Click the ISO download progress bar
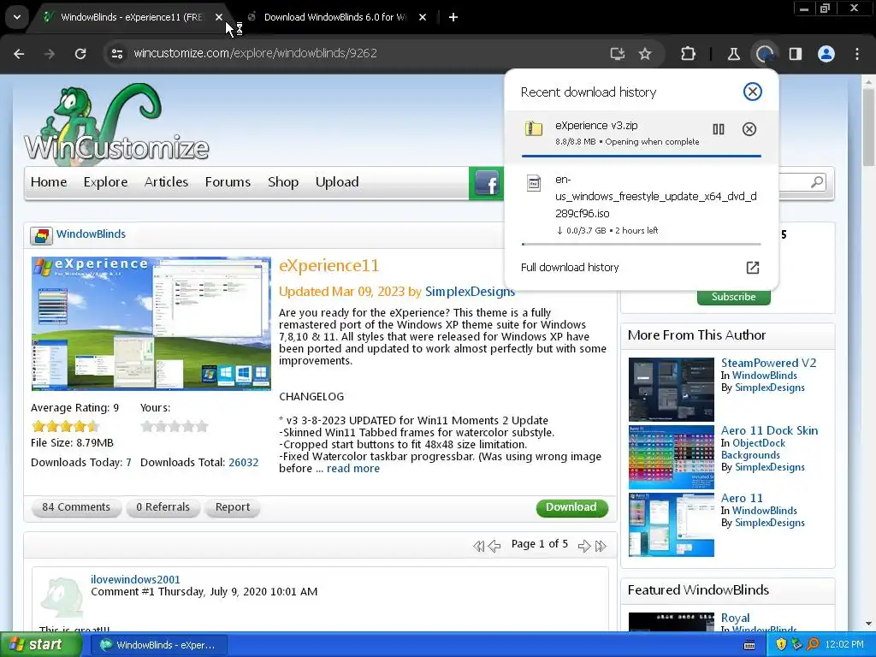This screenshot has height=657, width=876. pos(641,244)
